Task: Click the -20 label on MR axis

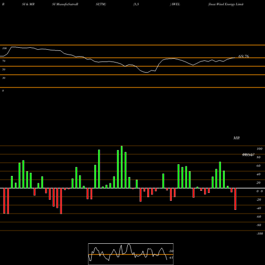Action: tap(259, 200)
